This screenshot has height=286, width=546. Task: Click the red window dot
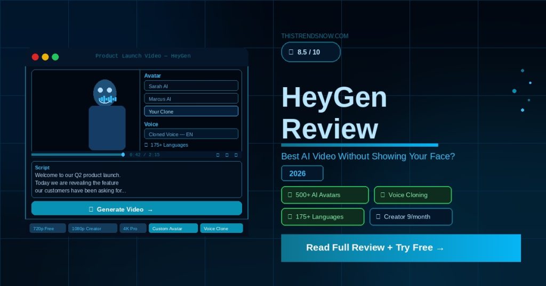(35, 57)
